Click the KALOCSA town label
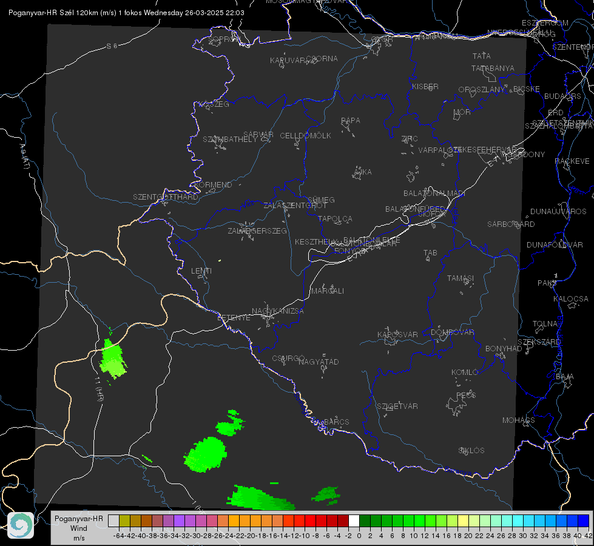Viewport: 594px width, 546px height. (570, 299)
